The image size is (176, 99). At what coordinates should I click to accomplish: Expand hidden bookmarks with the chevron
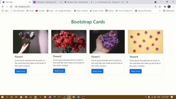[160, 11]
